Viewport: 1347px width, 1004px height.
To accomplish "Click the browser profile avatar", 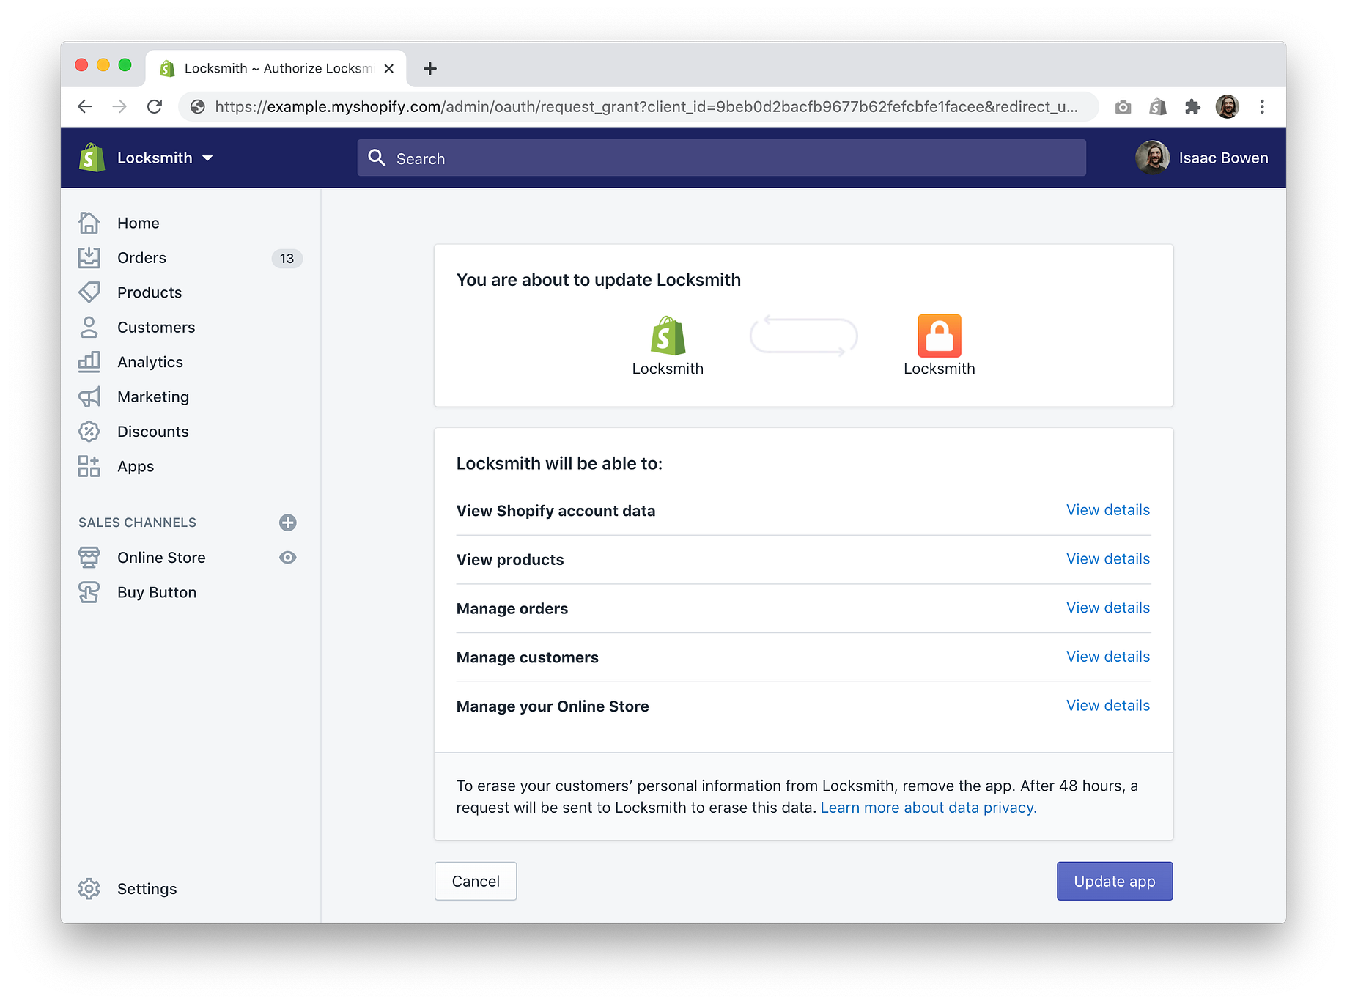I will coord(1228,107).
